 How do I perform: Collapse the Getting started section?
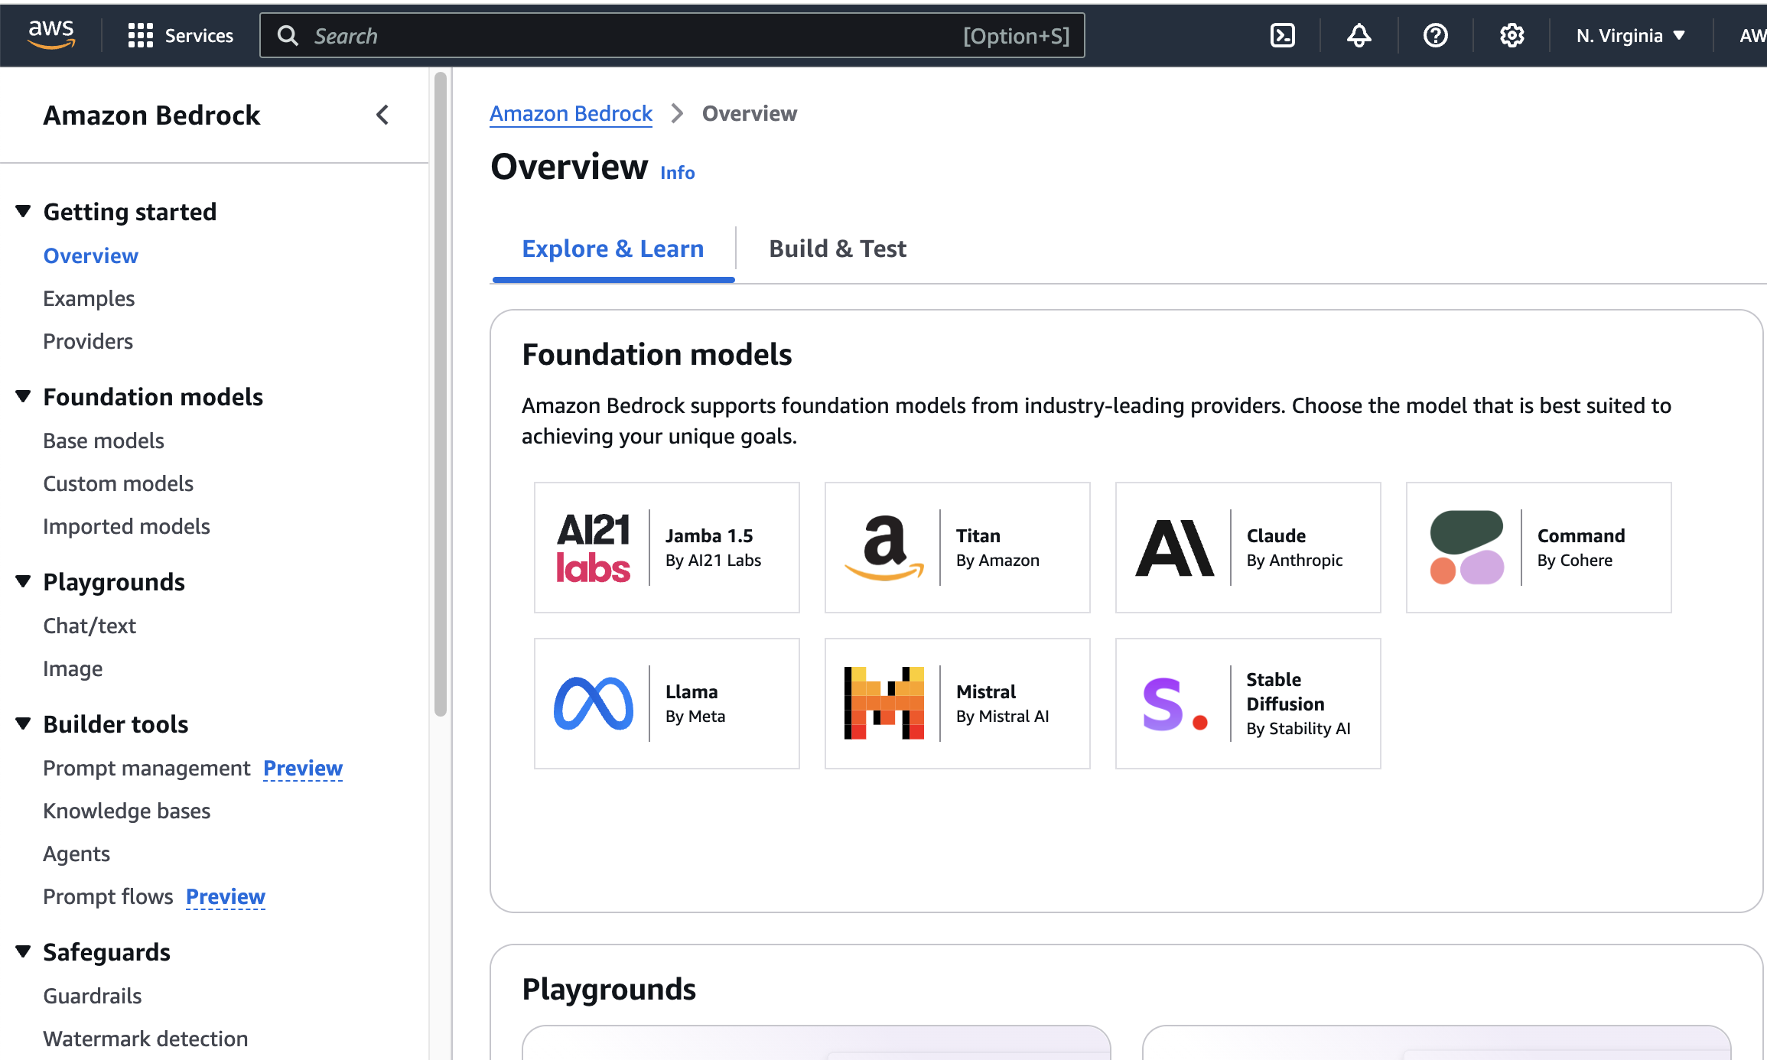(24, 211)
